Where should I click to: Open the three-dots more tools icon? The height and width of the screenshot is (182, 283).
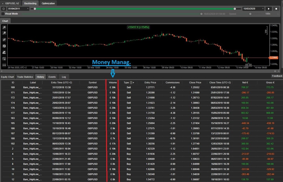pyautogui.click(x=4, y=65)
